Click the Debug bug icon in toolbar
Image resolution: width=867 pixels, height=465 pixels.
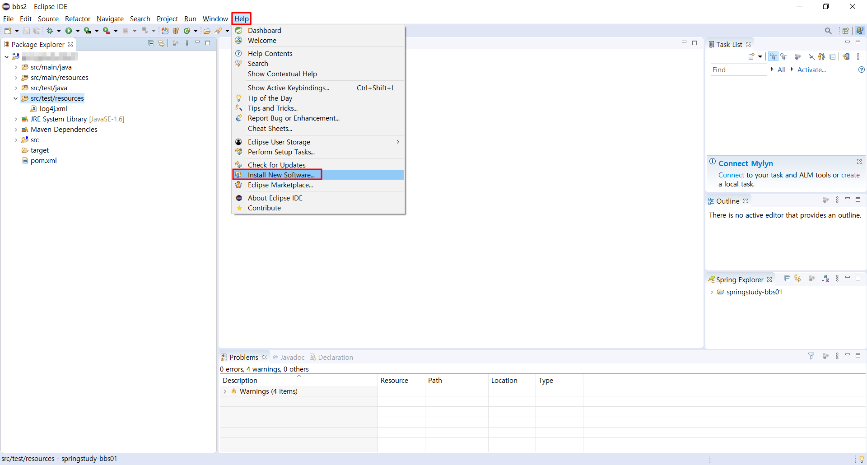point(50,31)
